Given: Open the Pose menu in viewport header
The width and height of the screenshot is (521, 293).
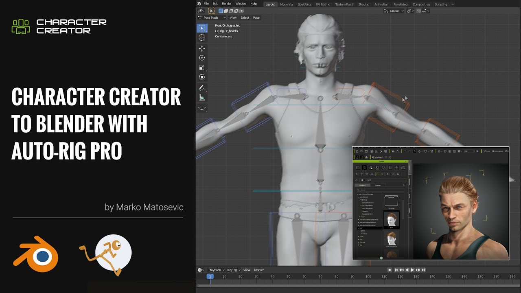Looking at the screenshot, I should point(256,17).
